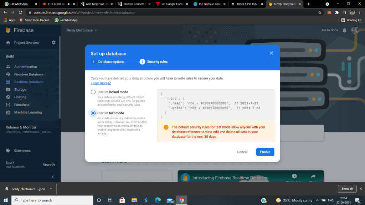This screenshot has height=205, width=365.
Task: Go back to step 1 Database options
Action: click(108, 62)
